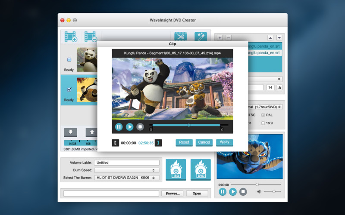Pause playback in the Clip dialog
345x215 pixels.
[x=119, y=127]
